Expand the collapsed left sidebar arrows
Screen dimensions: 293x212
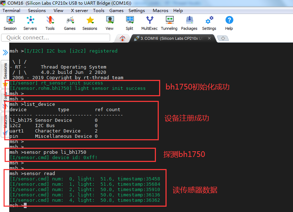[5, 52]
